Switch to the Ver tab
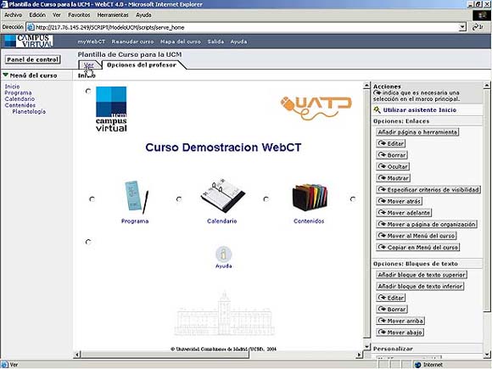 pyautogui.click(x=89, y=65)
